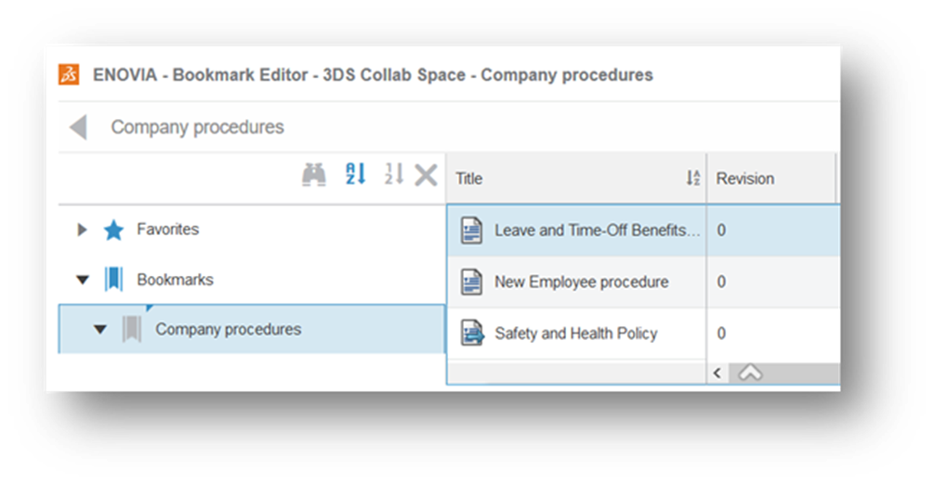Click the Leave and Time-Off Benefits document icon
The width and height of the screenshot is (934, 485).
472,230
